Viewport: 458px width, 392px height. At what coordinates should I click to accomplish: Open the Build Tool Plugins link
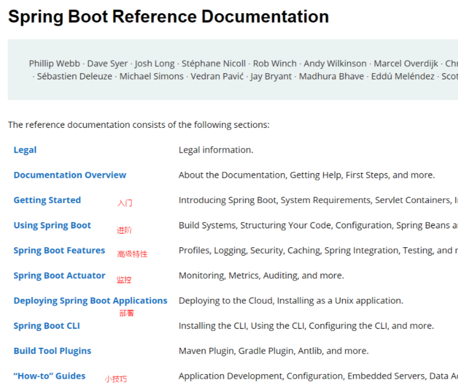coord(53,351)
